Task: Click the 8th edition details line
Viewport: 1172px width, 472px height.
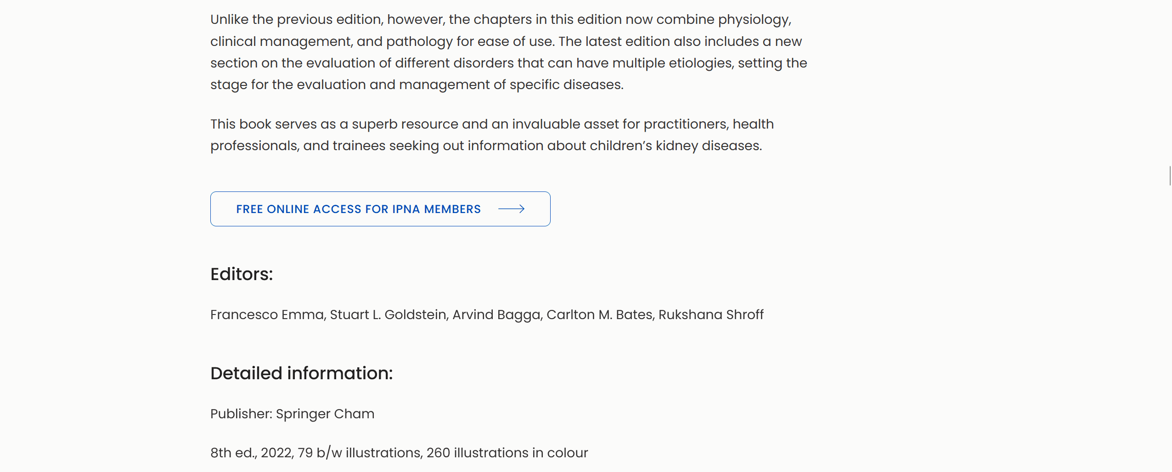Action: click(399, 452)
